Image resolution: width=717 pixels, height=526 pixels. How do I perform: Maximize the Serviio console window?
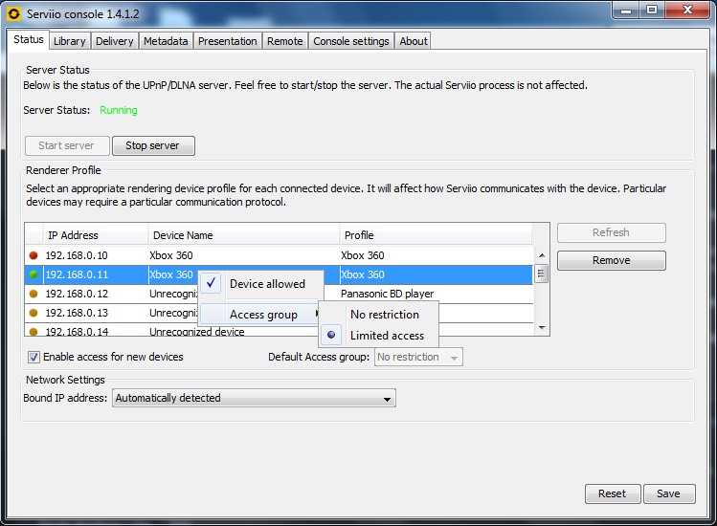click(652, 11)
